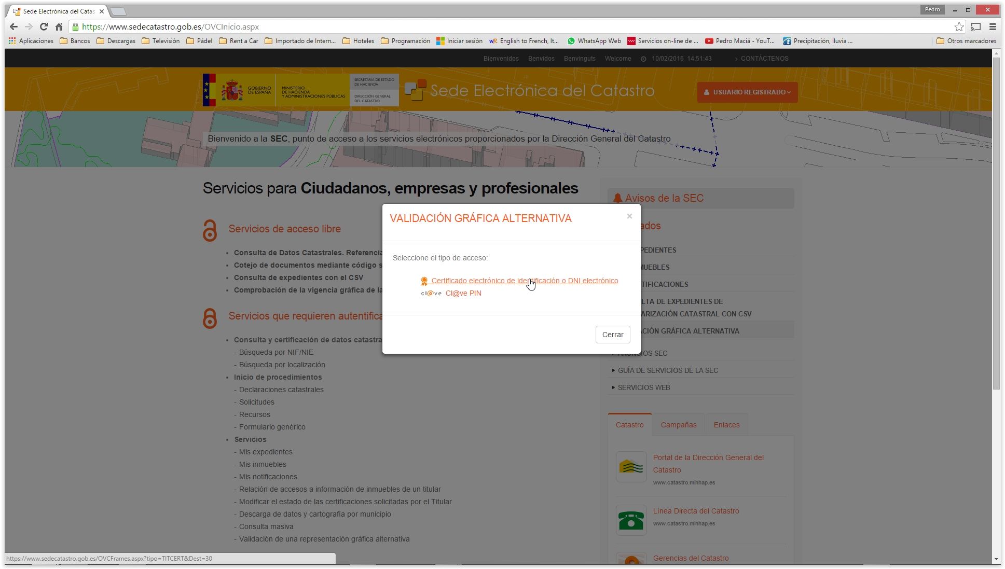The height and width of the screenshot is (569, 1005).
Task: Open the WhatsApp Web bookmark
Action: 594,41
